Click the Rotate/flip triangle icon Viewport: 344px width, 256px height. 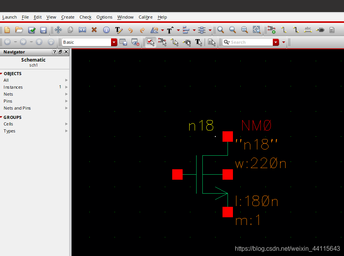tap(154, 30)
